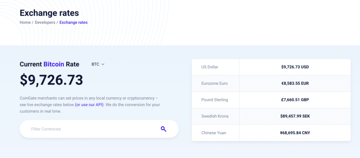The height and width of the screenshot is (158, 360).
Task: Click the Exchange rates breadcrumb item
Action: (x=73, y=22)
